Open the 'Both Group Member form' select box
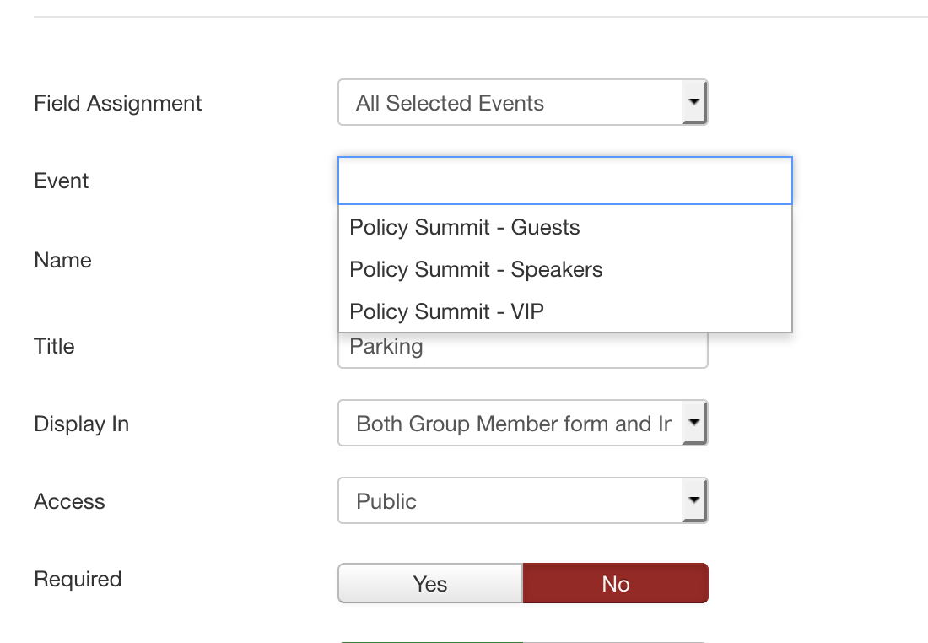The height and width of the screenshot is (643, 928). (510, 424)
